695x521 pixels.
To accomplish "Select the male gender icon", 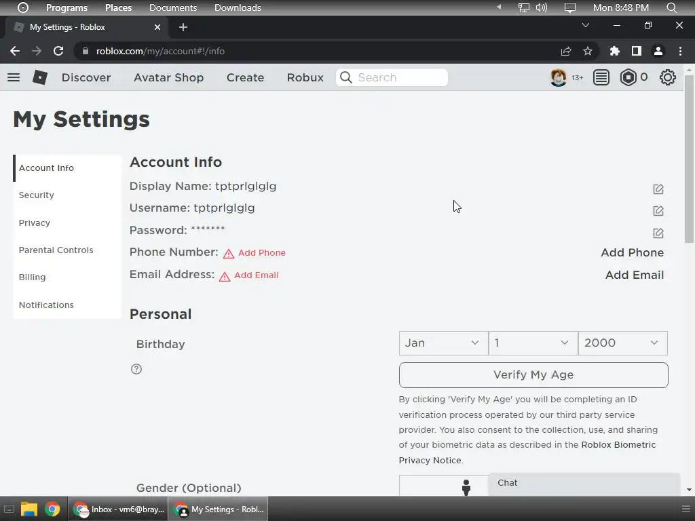I will pos(466,487).
